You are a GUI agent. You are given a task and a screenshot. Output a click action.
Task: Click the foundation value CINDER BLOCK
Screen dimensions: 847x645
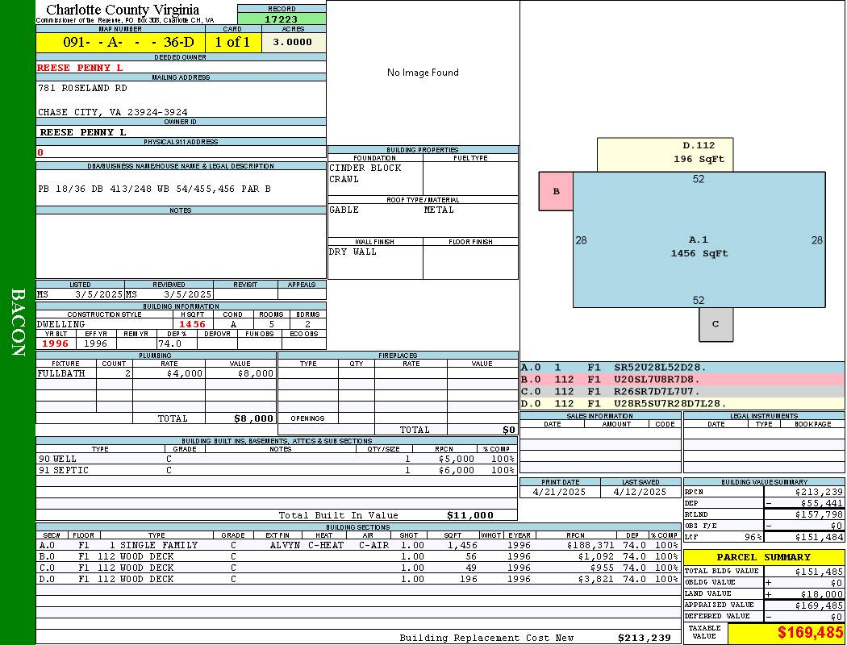[x=365, y=168]
